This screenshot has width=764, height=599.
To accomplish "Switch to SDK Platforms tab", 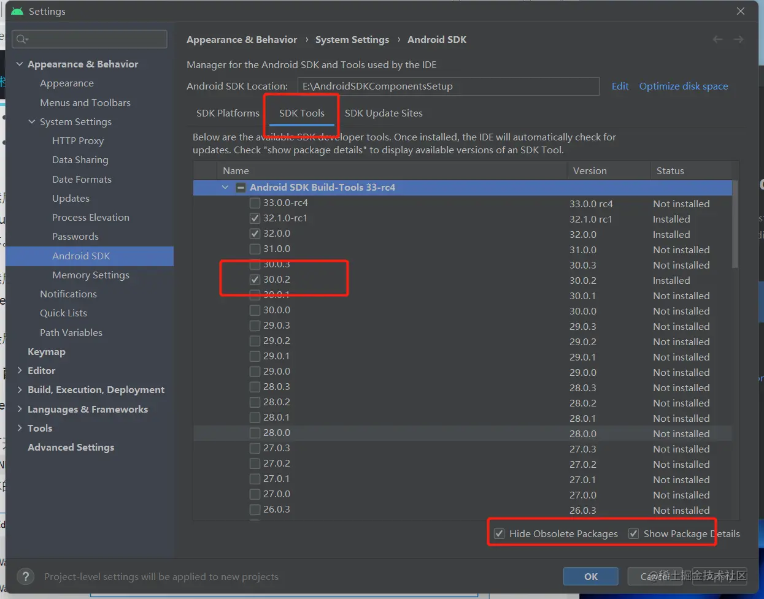I will pos(228,113).
